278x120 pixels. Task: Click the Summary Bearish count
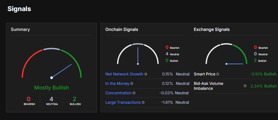(28, 99)
